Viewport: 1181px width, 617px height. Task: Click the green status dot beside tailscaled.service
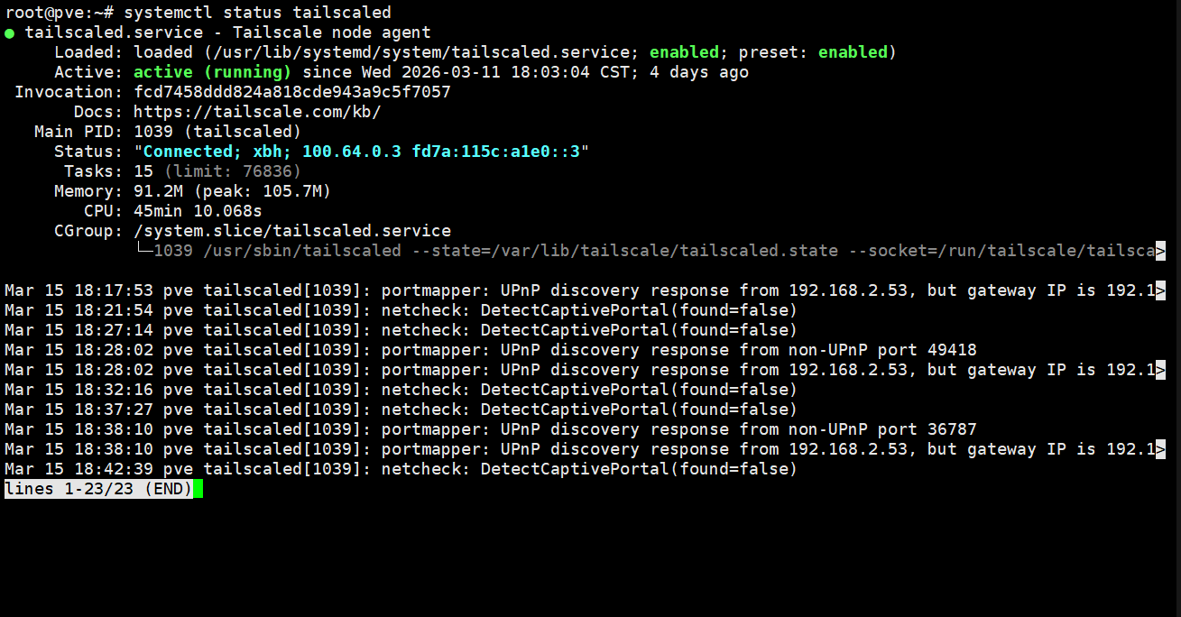click(x=10, y=33)
